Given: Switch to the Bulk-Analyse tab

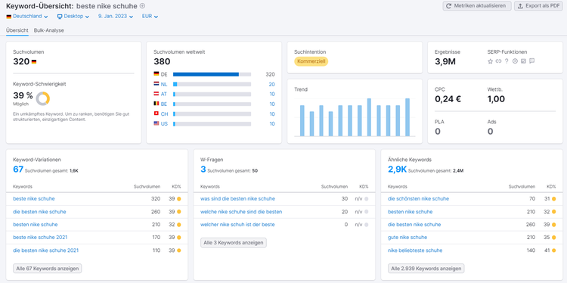Looking at the screenshot, I should (49, 30).
